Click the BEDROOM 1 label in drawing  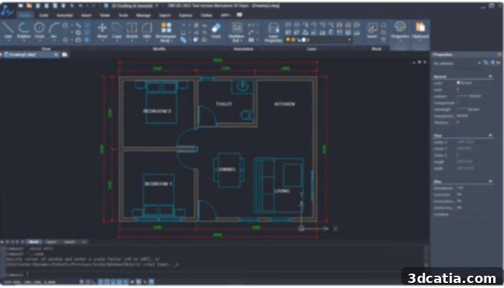click(158, 184)
